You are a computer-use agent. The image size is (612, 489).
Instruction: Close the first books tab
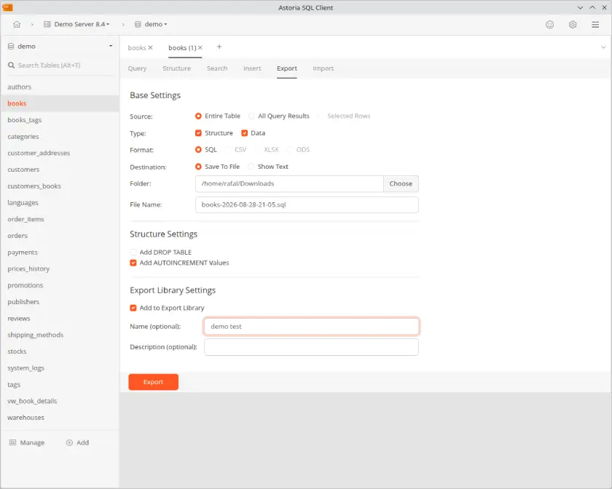[151, 47]
